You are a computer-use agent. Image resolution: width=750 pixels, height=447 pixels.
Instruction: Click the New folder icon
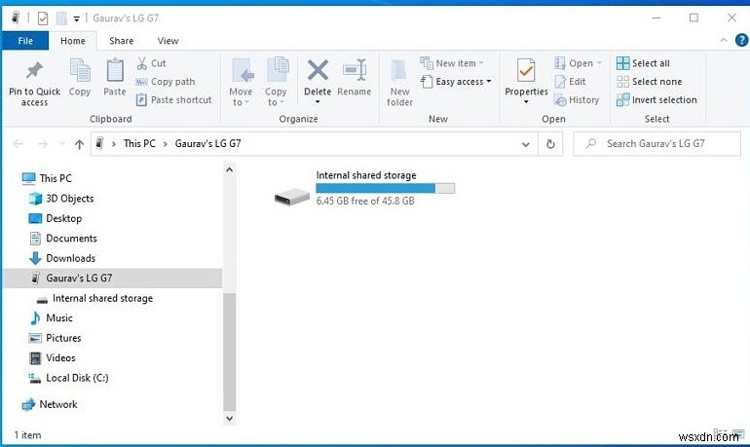(x=399, y=71)
